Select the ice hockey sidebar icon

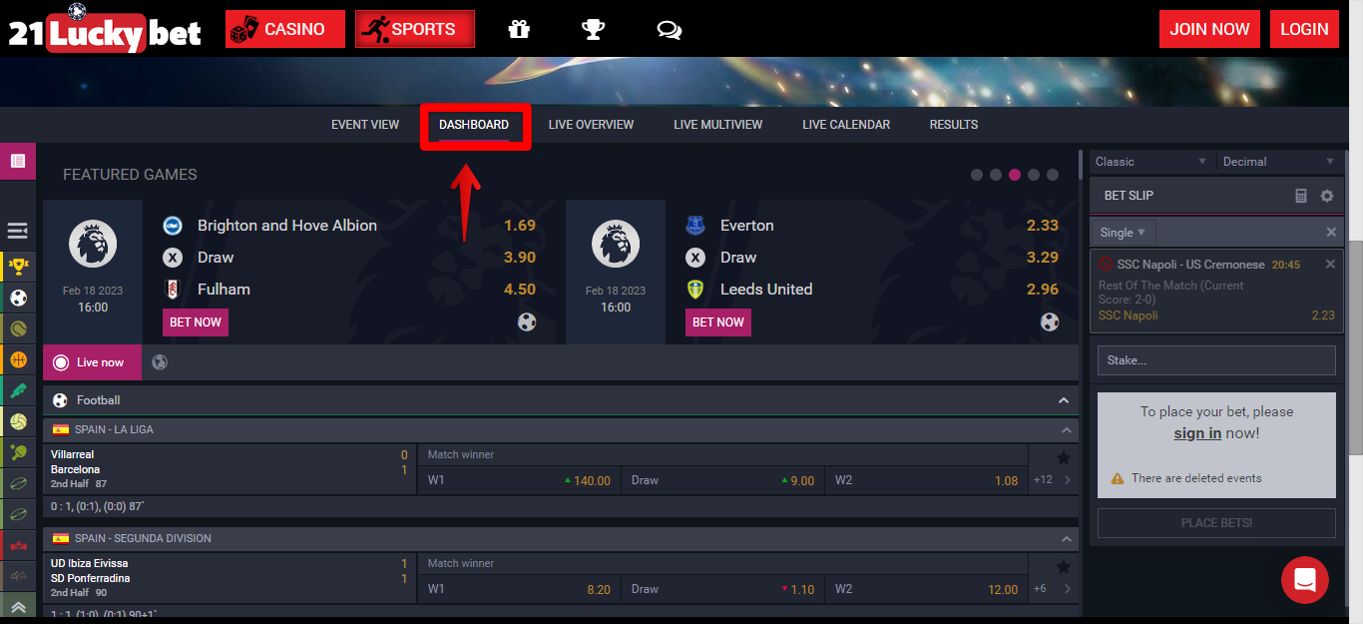pyautogui.click(x=18, y=390)
